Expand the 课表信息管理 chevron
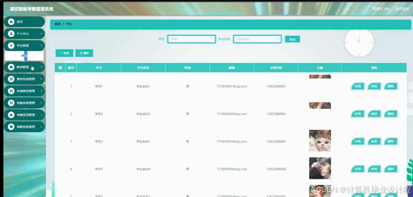The width and height of the screenshot is (413, 197). click(42, 79)
